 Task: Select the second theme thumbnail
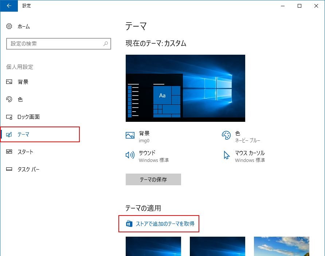point(218,246)
